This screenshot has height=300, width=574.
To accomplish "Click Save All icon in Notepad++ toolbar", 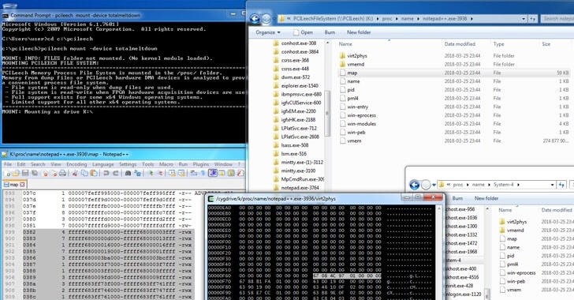I will click(x=35, y=173).
